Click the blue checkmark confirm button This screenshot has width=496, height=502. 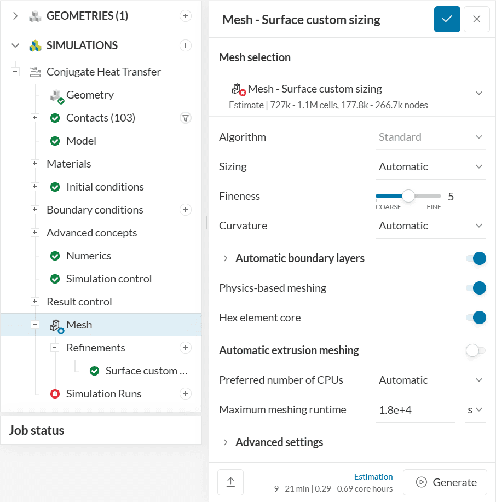tap(447, 19)
